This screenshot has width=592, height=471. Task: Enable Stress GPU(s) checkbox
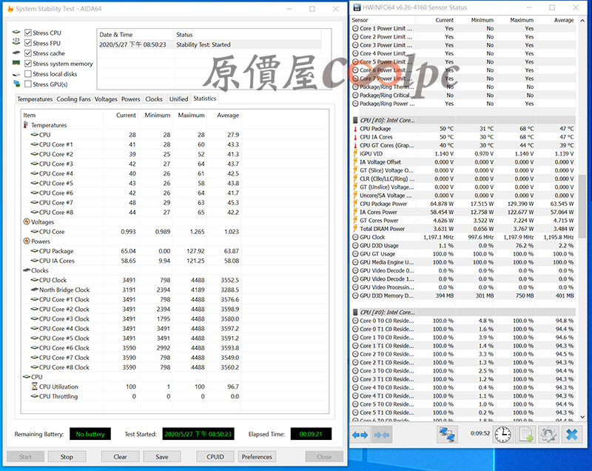(x=28, y=84)
